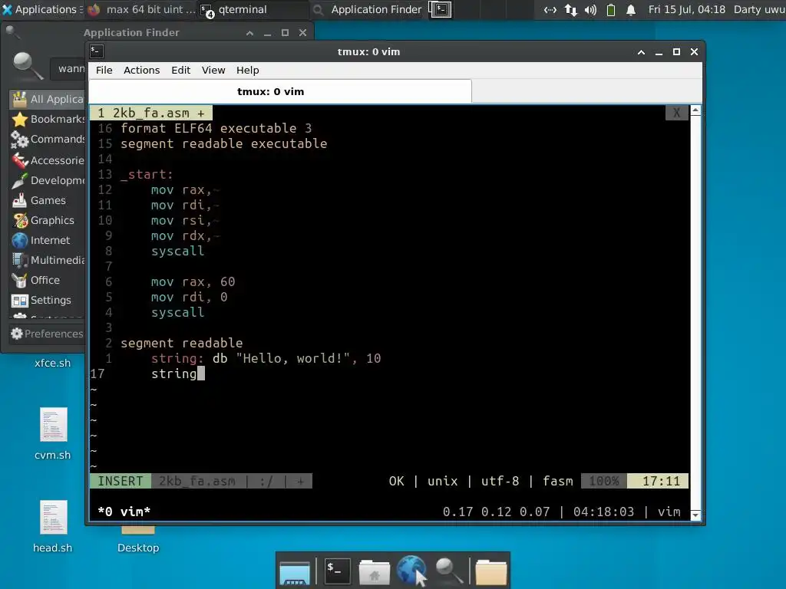Click the '_start:' label line in vim
This screenshot has height=589, width=786.
point(147,174)
